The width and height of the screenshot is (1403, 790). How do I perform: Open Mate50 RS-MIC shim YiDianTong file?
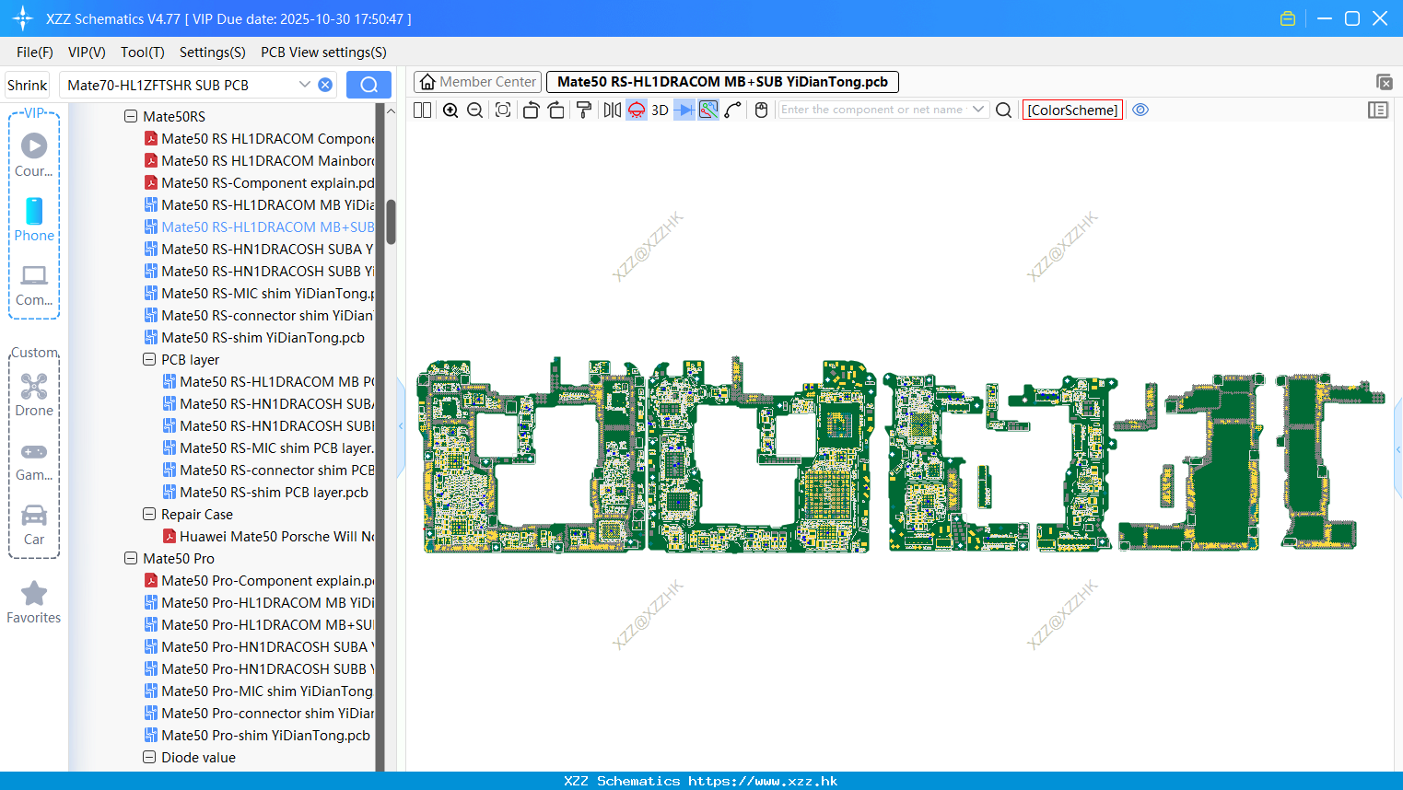[260, 294]
